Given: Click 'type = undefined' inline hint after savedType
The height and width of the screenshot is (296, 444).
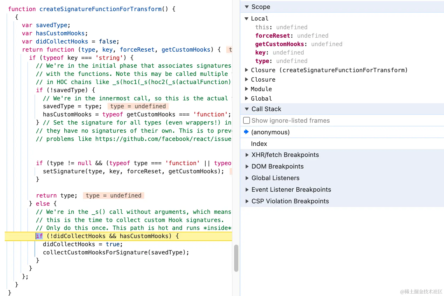Looking at the screenshot, I should point(138,106).
